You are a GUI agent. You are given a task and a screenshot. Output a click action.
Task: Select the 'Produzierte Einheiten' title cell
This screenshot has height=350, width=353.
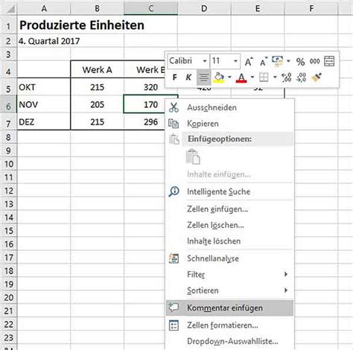82,25
